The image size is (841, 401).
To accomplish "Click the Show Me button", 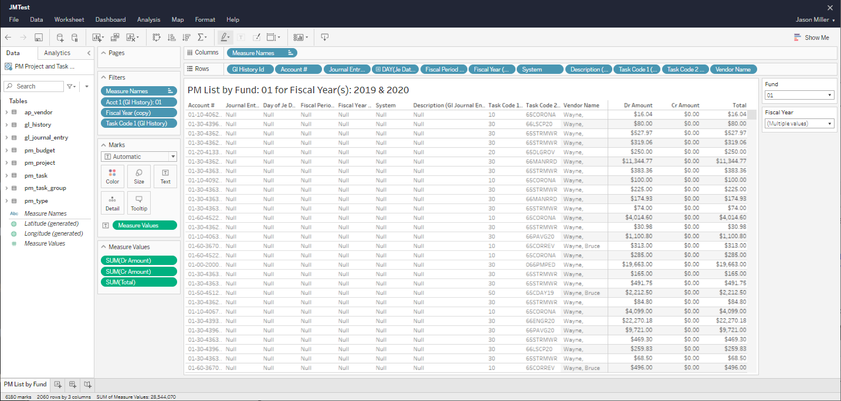I will (x=812, y=38).
